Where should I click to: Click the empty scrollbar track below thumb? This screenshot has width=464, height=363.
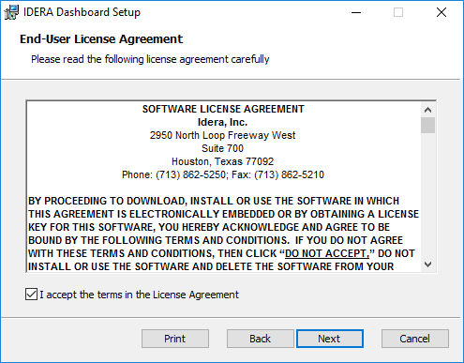427,195
